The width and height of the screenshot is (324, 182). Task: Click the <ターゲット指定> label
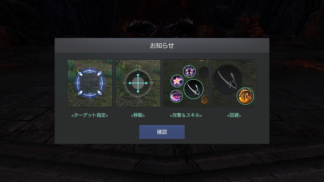tap(90, 115)
